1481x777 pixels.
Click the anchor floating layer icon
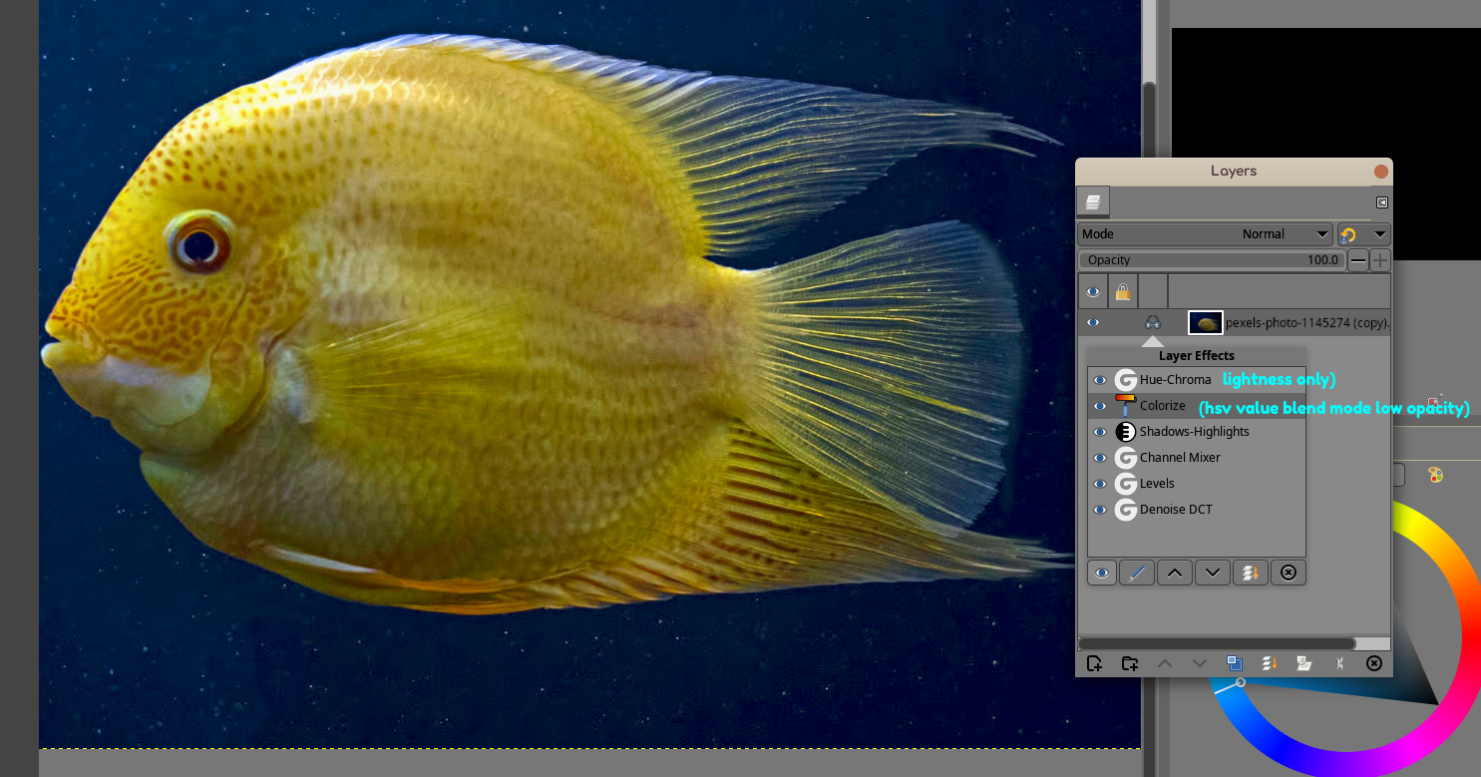pyautogui.click(x=1339, y=663)
